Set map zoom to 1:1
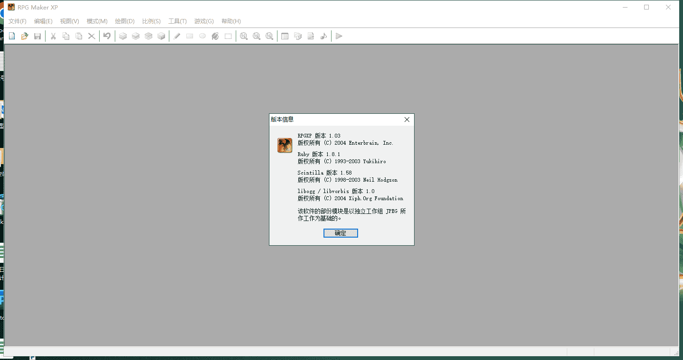Image resolution: width=683 pixels, height=360 pixels. 243,36
